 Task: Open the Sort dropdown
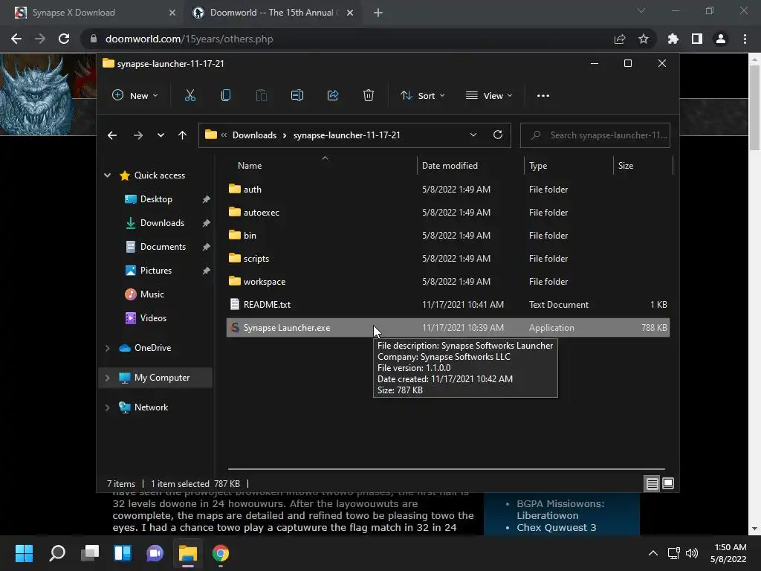422,96
